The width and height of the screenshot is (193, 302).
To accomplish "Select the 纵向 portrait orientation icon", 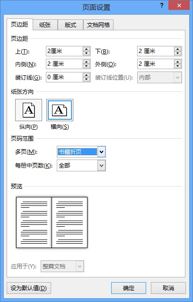I will point(28,110).
